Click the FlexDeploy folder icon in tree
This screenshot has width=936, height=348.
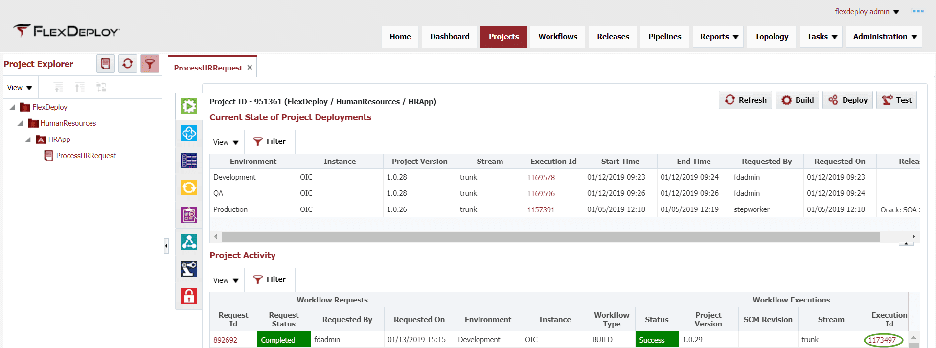25,107
